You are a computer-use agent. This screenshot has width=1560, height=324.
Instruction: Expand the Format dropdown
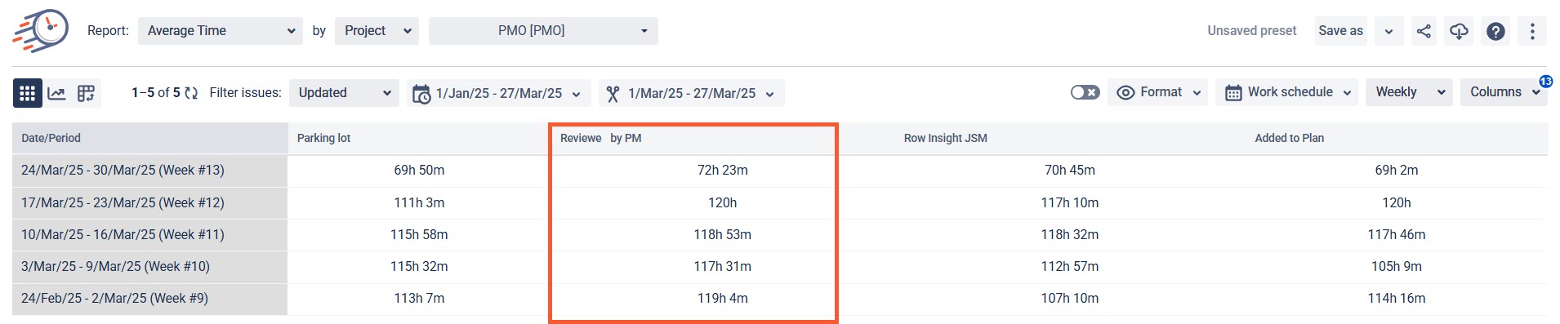pyautogui.click(x=1158, y=92)
